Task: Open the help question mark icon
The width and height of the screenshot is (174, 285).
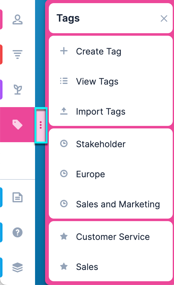Action: coord(18,232)
